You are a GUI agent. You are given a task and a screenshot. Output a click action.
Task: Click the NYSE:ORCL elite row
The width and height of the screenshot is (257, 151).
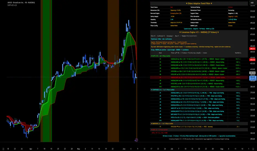[x=199, y=83]
